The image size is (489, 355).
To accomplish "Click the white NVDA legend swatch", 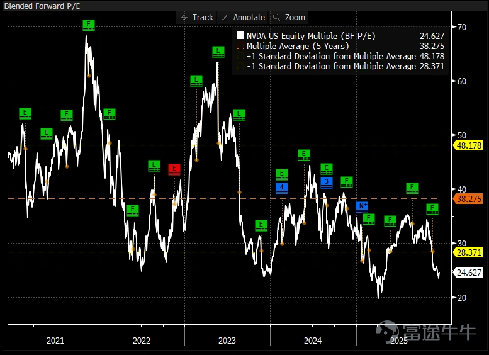I will [240, 35].
